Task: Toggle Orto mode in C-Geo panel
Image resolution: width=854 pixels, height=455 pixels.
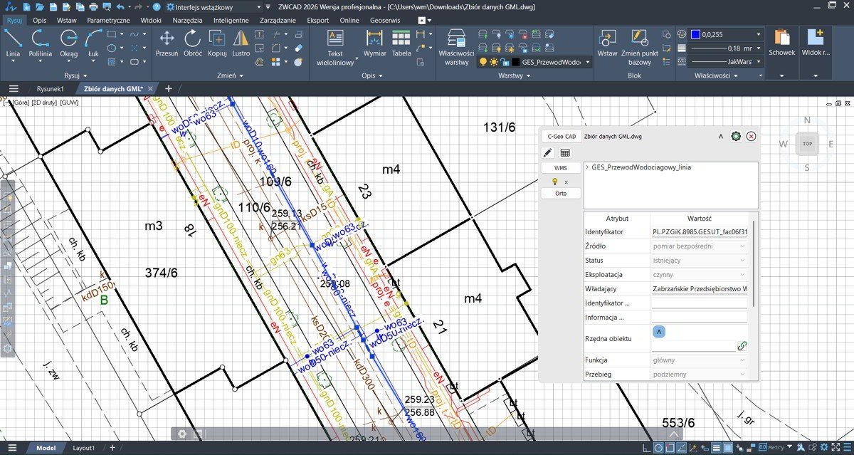Action: coord(561,194)
